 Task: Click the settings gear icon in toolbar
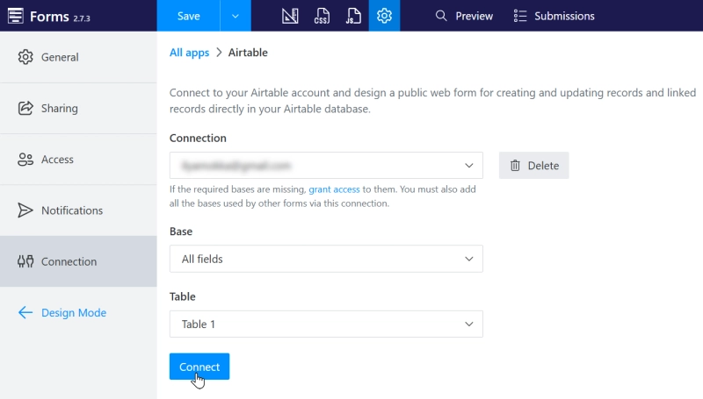tap(384, 16)
